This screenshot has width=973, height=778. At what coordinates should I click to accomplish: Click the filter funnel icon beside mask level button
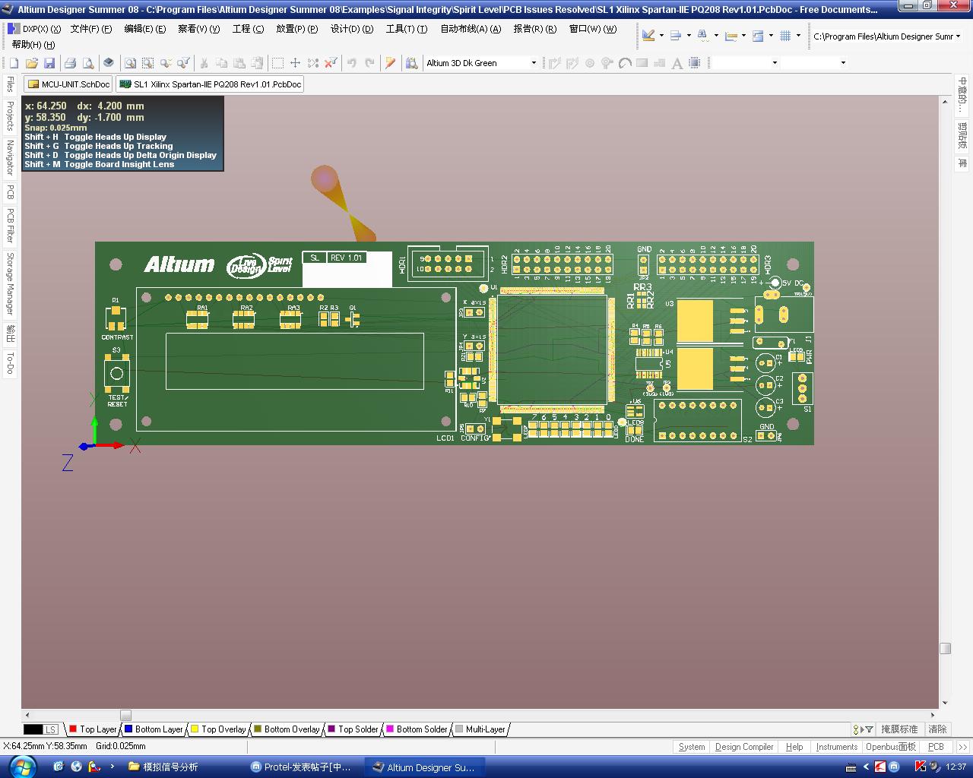pyautogui.click(x=870, y=729)
